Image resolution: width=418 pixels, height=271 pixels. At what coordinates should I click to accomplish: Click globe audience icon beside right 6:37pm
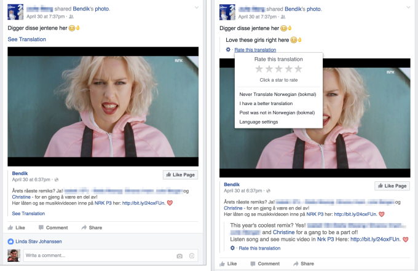(x=268, y=190)
